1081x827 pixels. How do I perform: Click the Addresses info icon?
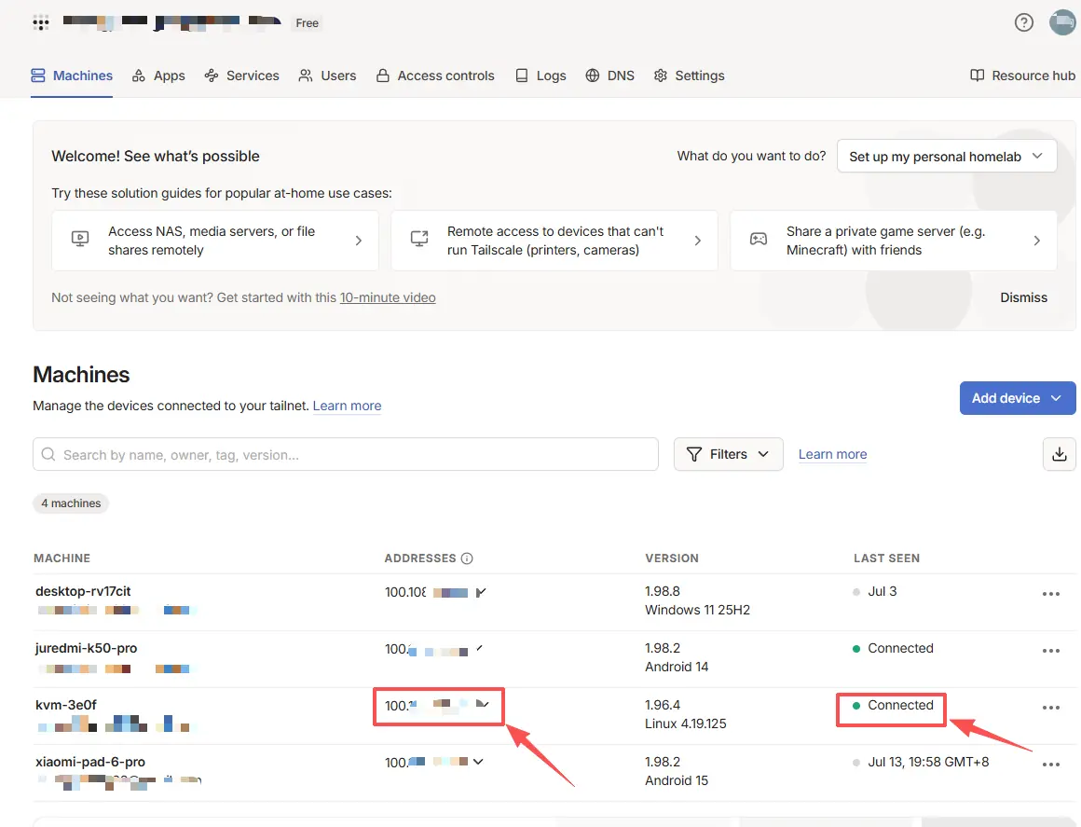pos(467,558)
